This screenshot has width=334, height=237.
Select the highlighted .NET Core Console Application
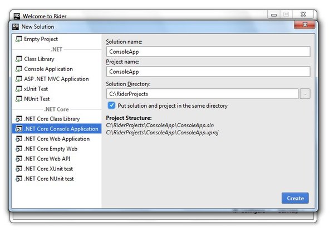pyautogui.click(x=61, y=129)
